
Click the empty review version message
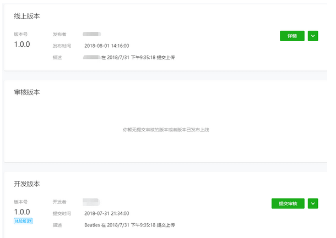click(x=166, y=130)
